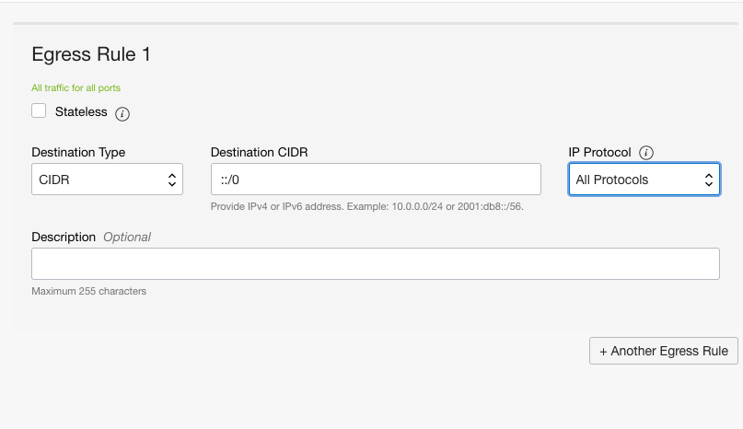Click the IP Protocol info icon
The width and height of the screenshot is (743, 429).
point(646,153)
